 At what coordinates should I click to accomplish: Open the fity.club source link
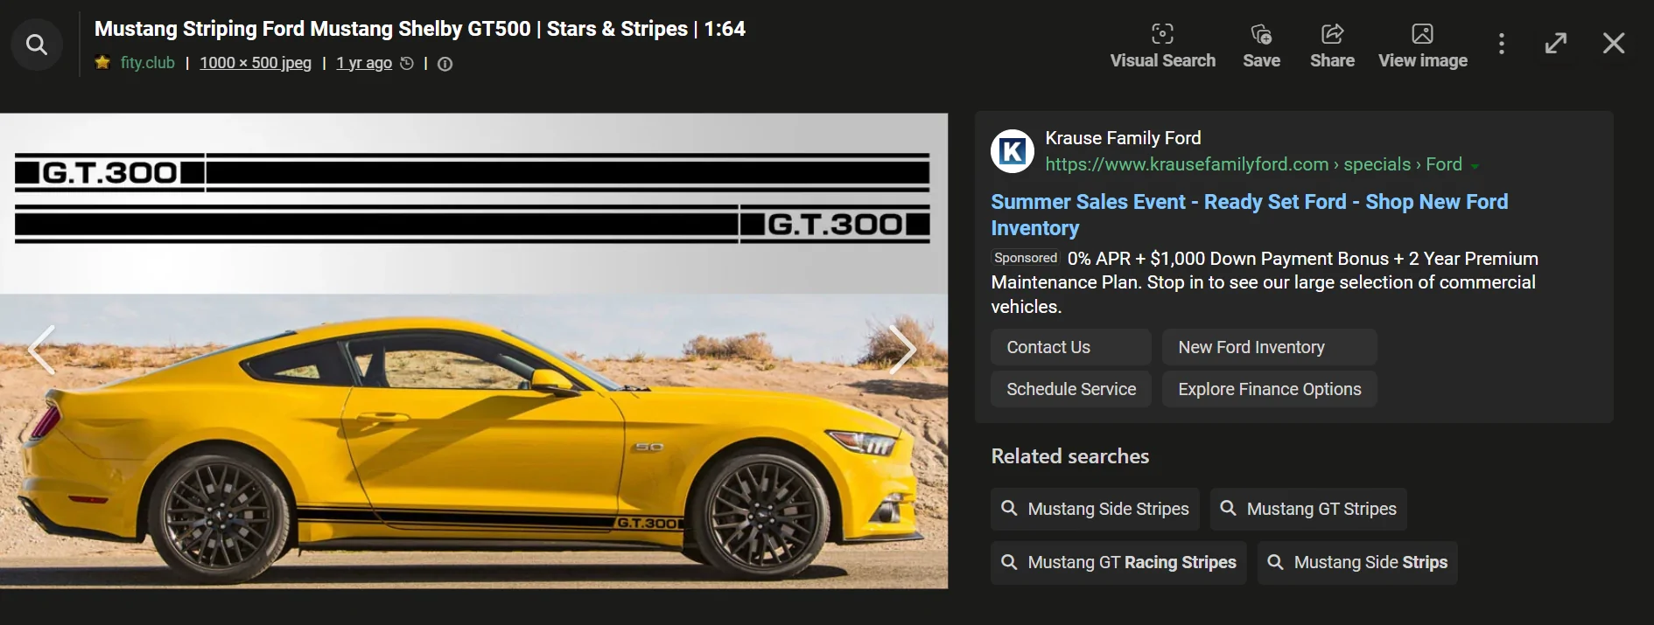147,63
